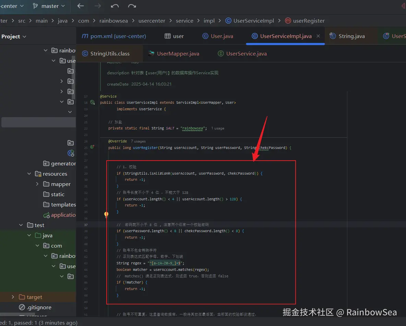Click the override gutter icon at line 25
Screen dimensions: 406x326
92,147
